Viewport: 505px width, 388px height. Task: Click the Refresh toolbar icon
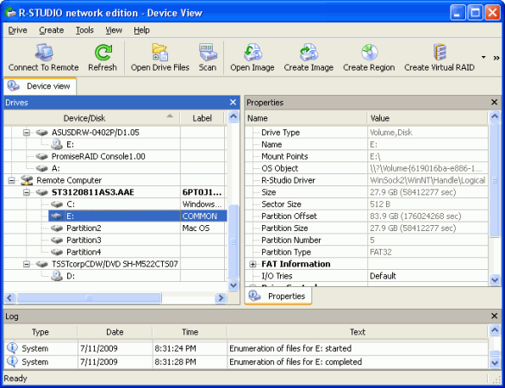pyautogui.click(x=103, y=53)
